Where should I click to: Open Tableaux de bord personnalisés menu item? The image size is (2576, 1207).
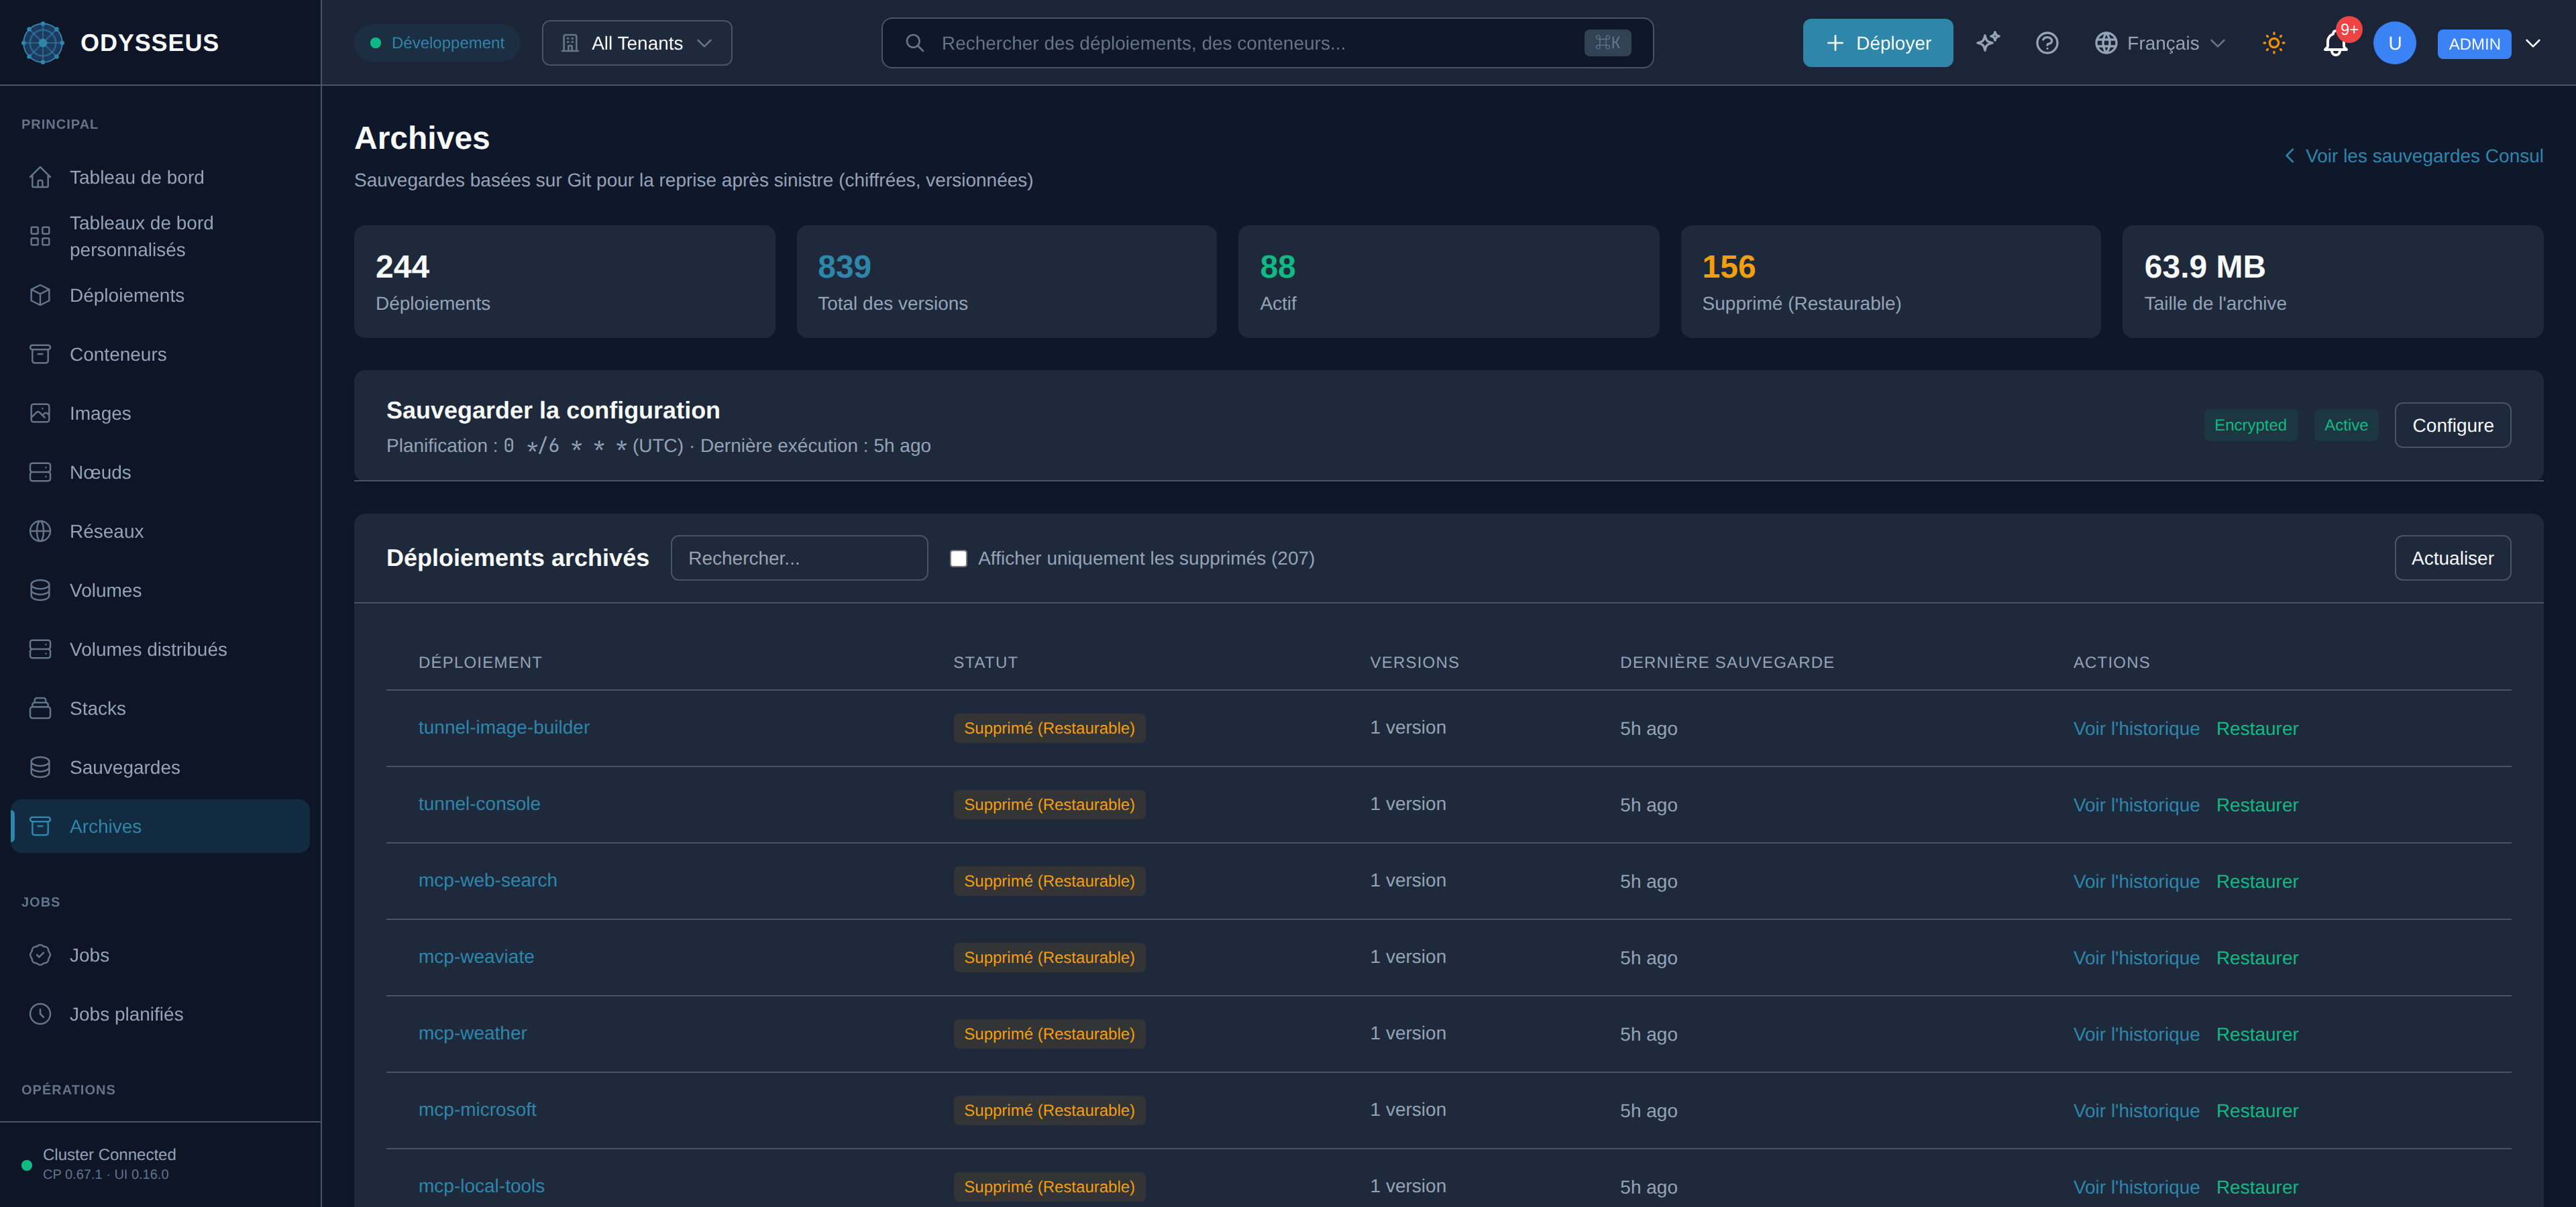click(160, 236)
